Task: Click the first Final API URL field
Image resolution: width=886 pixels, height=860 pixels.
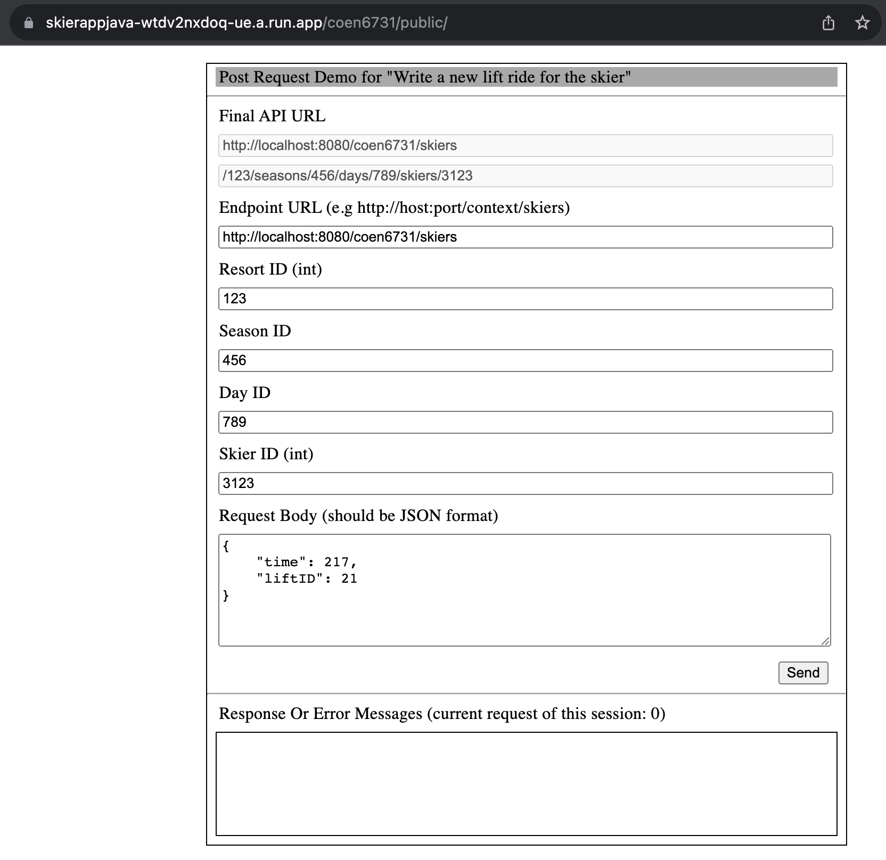Action: (526, 145)
